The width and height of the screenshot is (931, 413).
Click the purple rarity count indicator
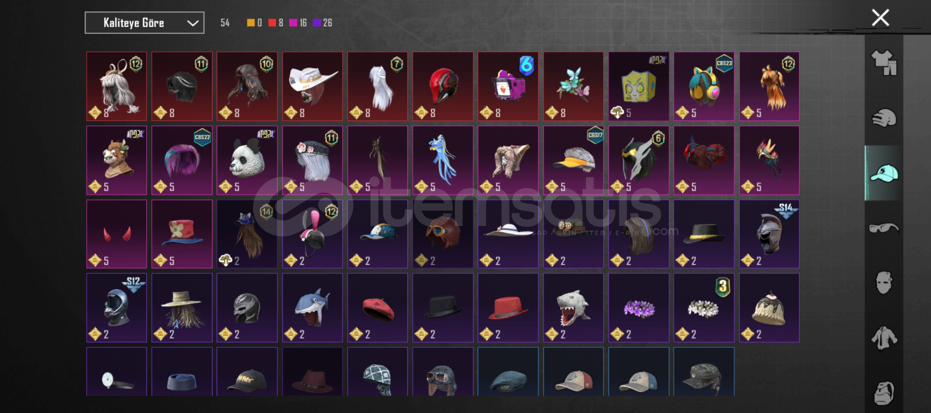pos(322,23)
